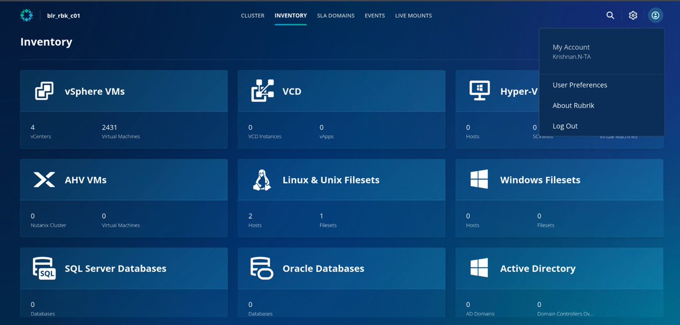Viewport: 680px width, 325px height.
Task: Click the cluster name blr_rbk_c01
Action: [x=63, y=16]
